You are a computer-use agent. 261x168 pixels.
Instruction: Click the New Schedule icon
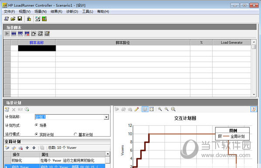point(7,109)
